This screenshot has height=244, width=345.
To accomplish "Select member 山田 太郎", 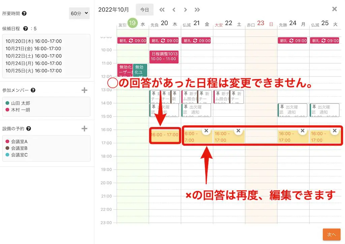I will click(x=21, y=103).
